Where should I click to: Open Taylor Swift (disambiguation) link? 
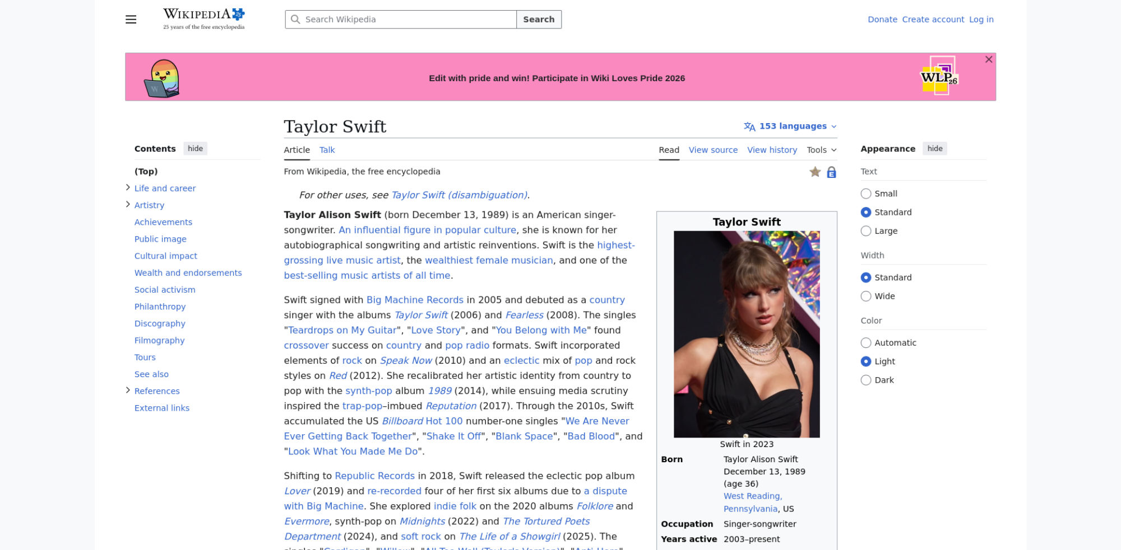(459, 195)
